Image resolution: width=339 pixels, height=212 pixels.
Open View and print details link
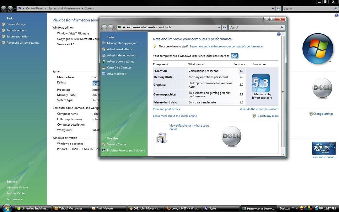[166, 109]
